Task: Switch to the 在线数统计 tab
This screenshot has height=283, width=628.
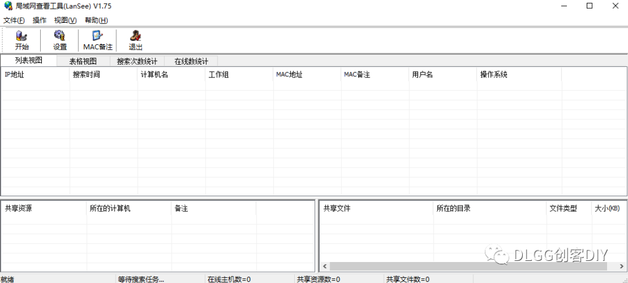Action: (x=191, y=61)
